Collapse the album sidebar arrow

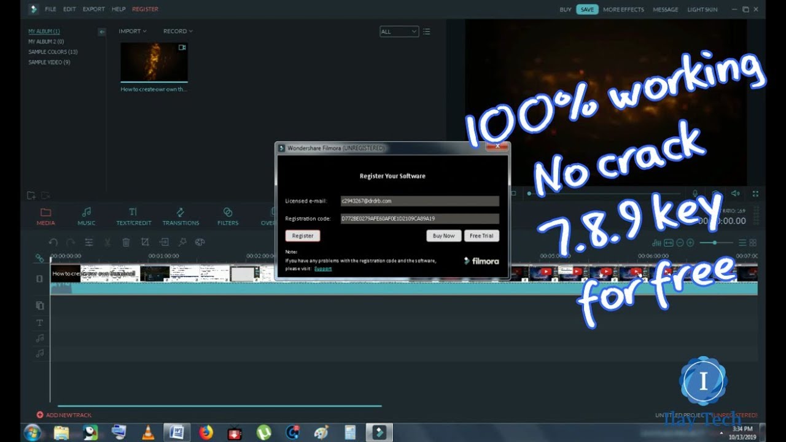[x=102, y=31]
